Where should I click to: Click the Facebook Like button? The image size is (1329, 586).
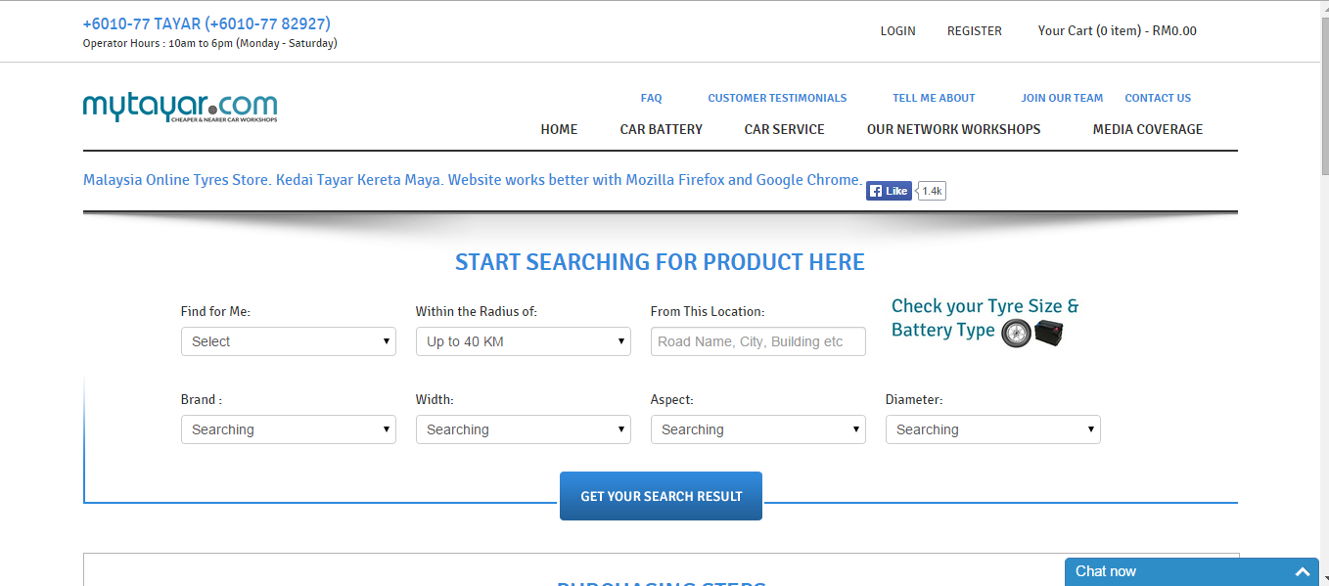889,191
